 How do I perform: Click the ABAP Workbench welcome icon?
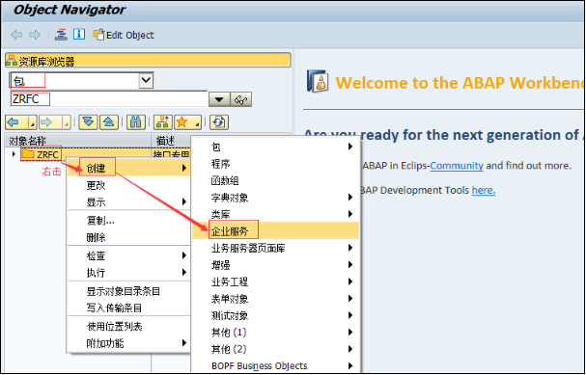click(x=318, y=81)
